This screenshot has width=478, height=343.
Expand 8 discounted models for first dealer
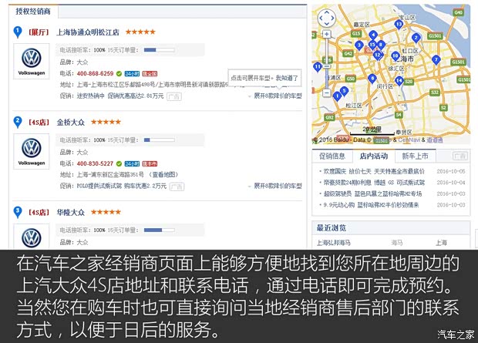point(278,96)
